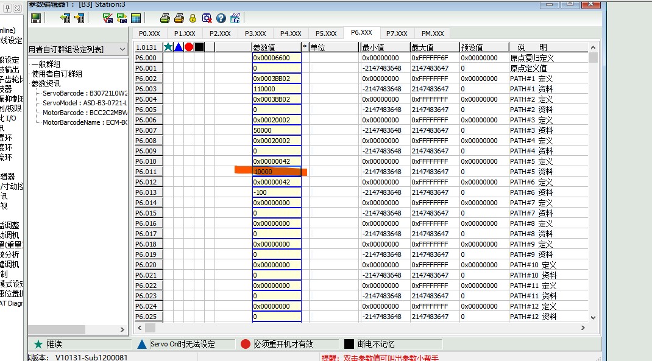Click the vertical scrollbar down arrow
This screenshot has width=652, height=361.
(x=594, y=317)
